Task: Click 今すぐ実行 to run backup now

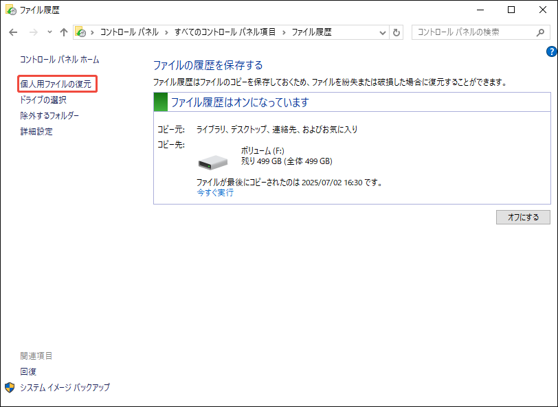Action: click(x=215, y=193)
